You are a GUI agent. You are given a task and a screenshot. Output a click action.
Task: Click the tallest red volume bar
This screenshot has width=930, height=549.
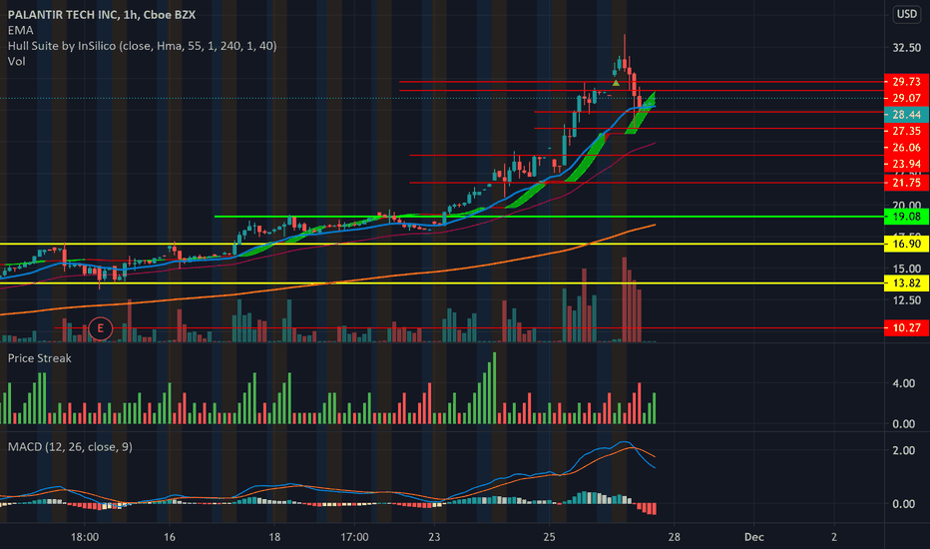[x=625, y=299]
